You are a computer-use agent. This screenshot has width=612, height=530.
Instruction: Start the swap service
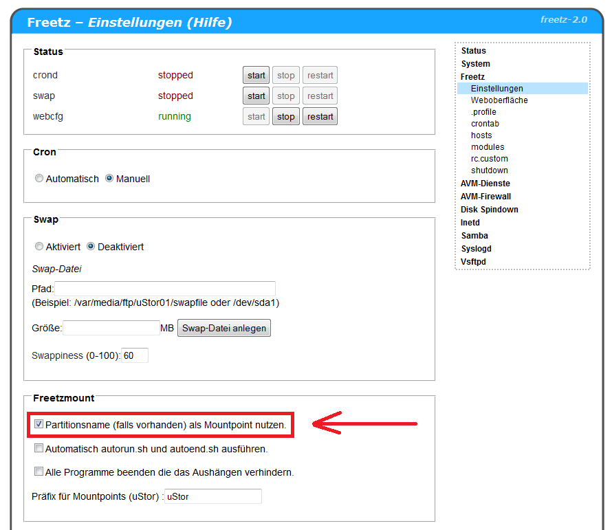tap(256, 96)
